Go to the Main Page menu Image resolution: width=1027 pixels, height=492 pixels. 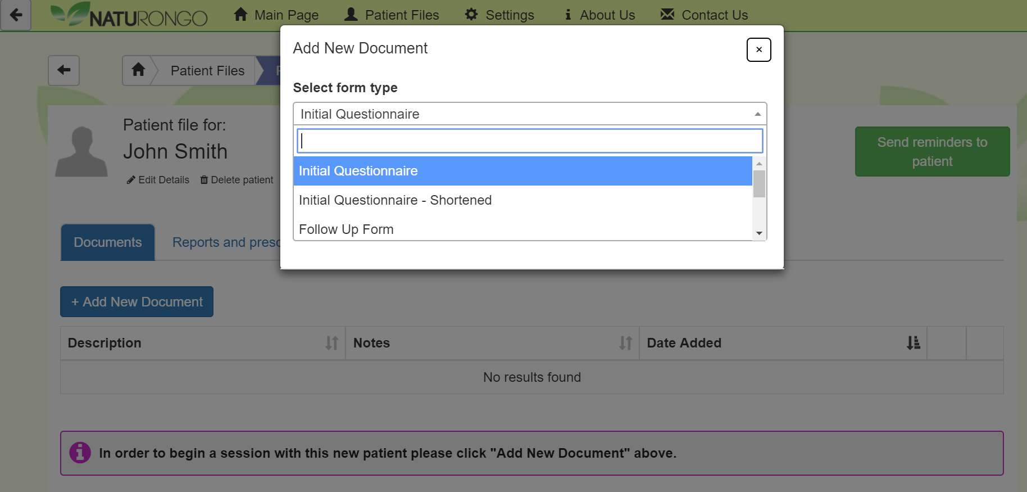[276, 15]
